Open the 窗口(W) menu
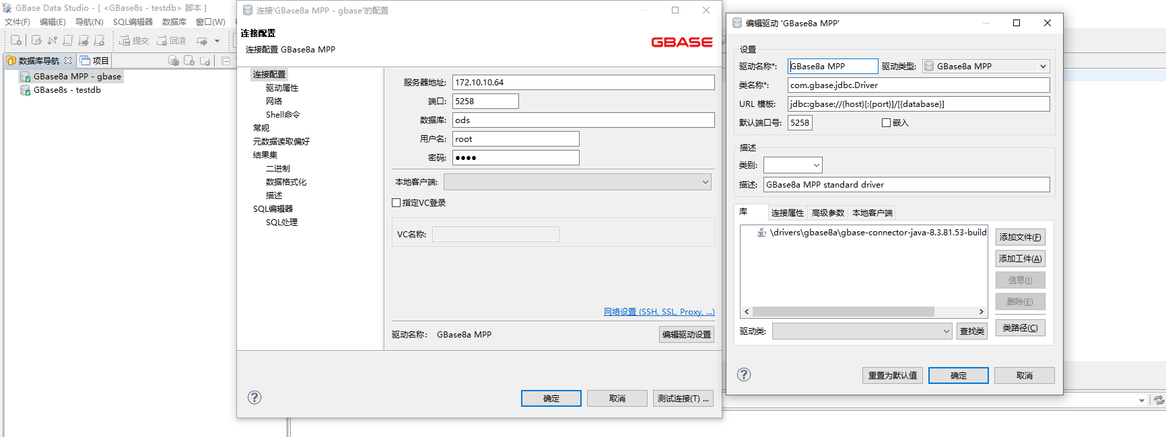The image size is (1166, 437). 210,22
